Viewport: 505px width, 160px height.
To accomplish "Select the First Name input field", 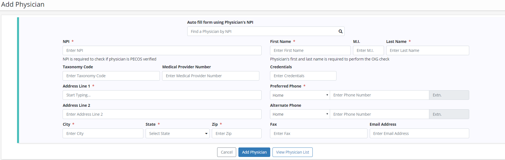I will [310, 50].
